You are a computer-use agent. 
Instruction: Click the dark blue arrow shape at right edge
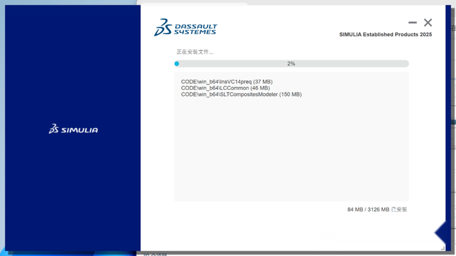pyautogui.click(x=441, y=233)
